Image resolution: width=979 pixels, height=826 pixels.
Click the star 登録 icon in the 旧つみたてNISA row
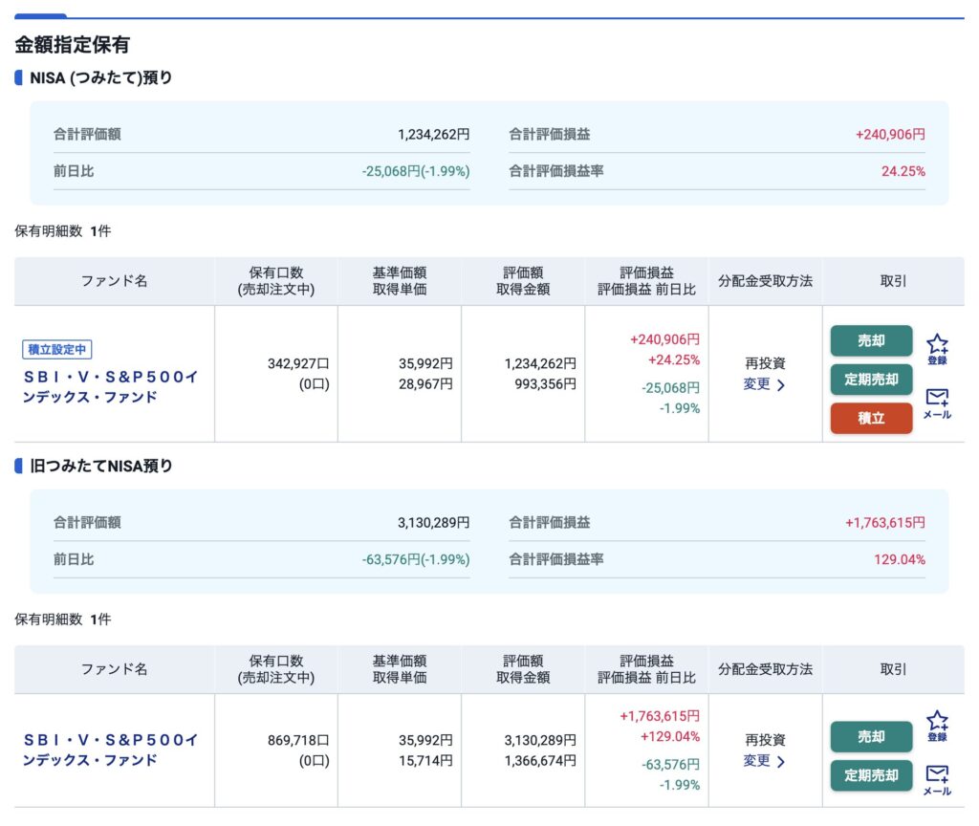click(x=937, y=725)
